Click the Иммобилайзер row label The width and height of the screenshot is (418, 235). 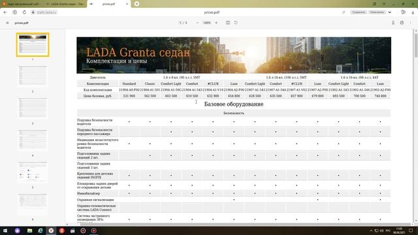89,193
